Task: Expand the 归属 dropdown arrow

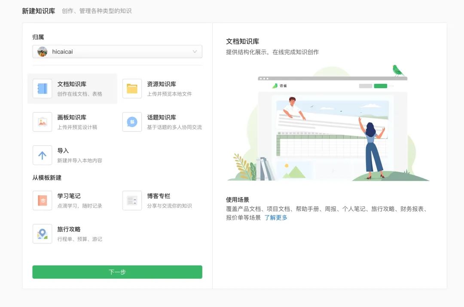Action: point(195,52)
